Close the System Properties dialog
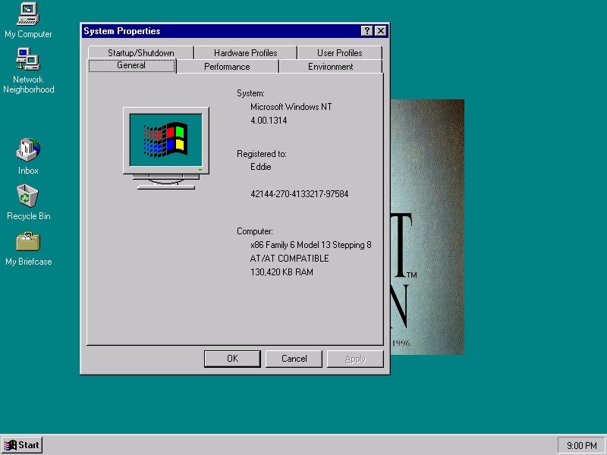This screenshot has width=607, height=455. pyautogui.click(x=380, y=31)
